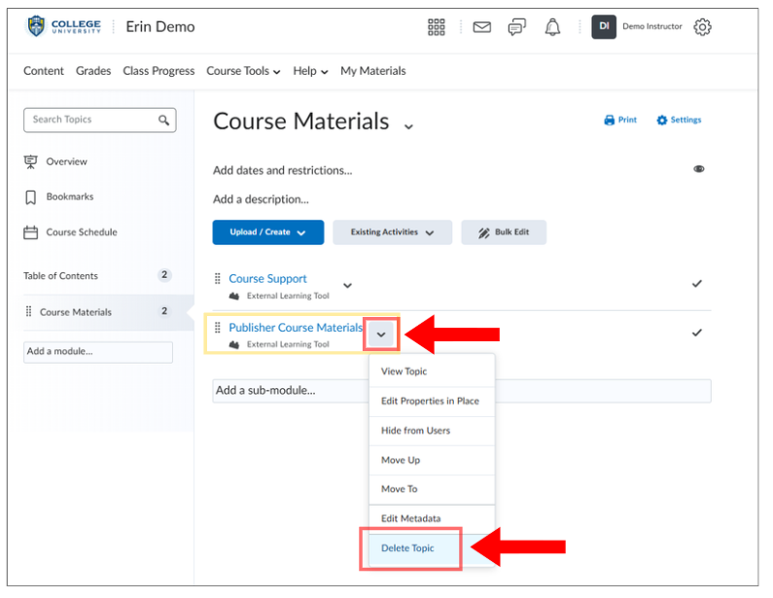The width and height of the screenshot is (773, 598).
Task: Click the pencil icon on Bulk Edit
Action: point(484,232)
